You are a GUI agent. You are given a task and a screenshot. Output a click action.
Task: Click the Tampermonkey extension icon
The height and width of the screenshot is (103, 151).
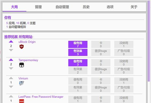(22, 65)
